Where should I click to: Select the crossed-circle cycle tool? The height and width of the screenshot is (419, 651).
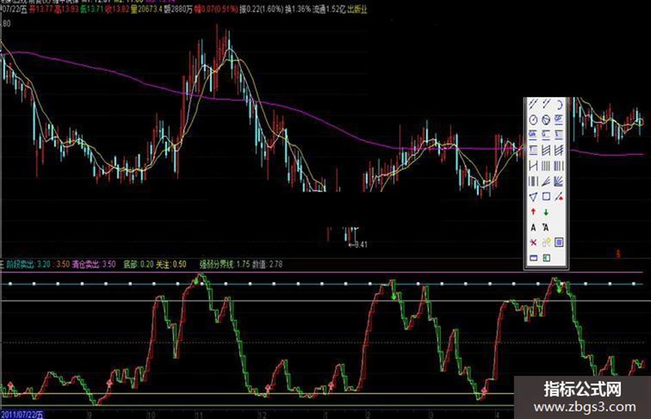[x=546, y=120]
